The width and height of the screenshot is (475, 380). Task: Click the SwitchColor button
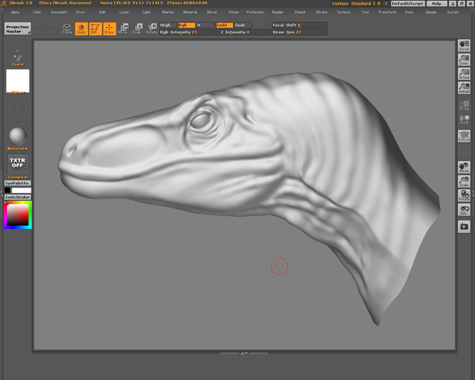tap(18, 197)
